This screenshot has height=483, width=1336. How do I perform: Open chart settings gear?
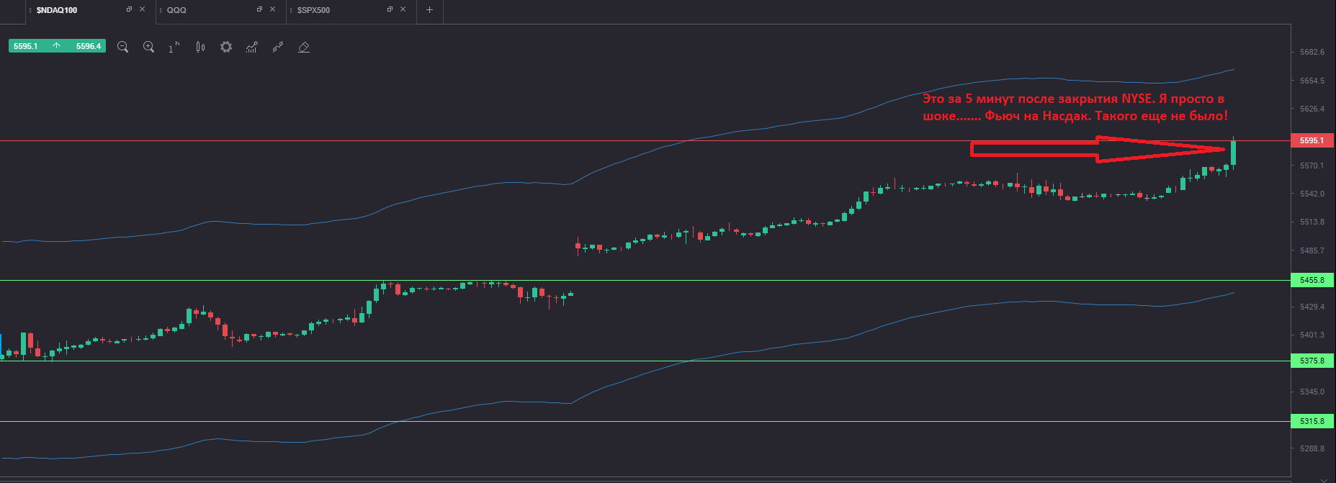pyautogui.click(x=226, y=47)
